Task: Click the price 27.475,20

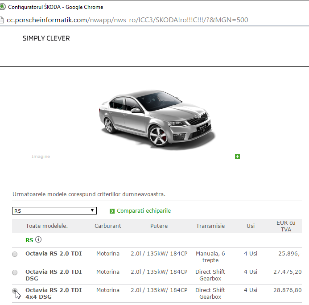Action: click(x=288, y=272)
